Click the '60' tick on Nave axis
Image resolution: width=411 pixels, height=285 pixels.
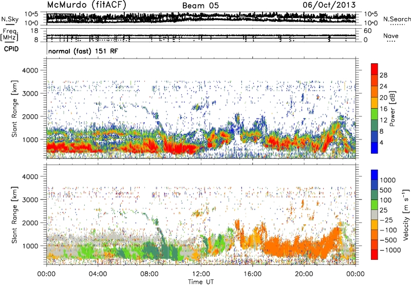tap(367, 31)
